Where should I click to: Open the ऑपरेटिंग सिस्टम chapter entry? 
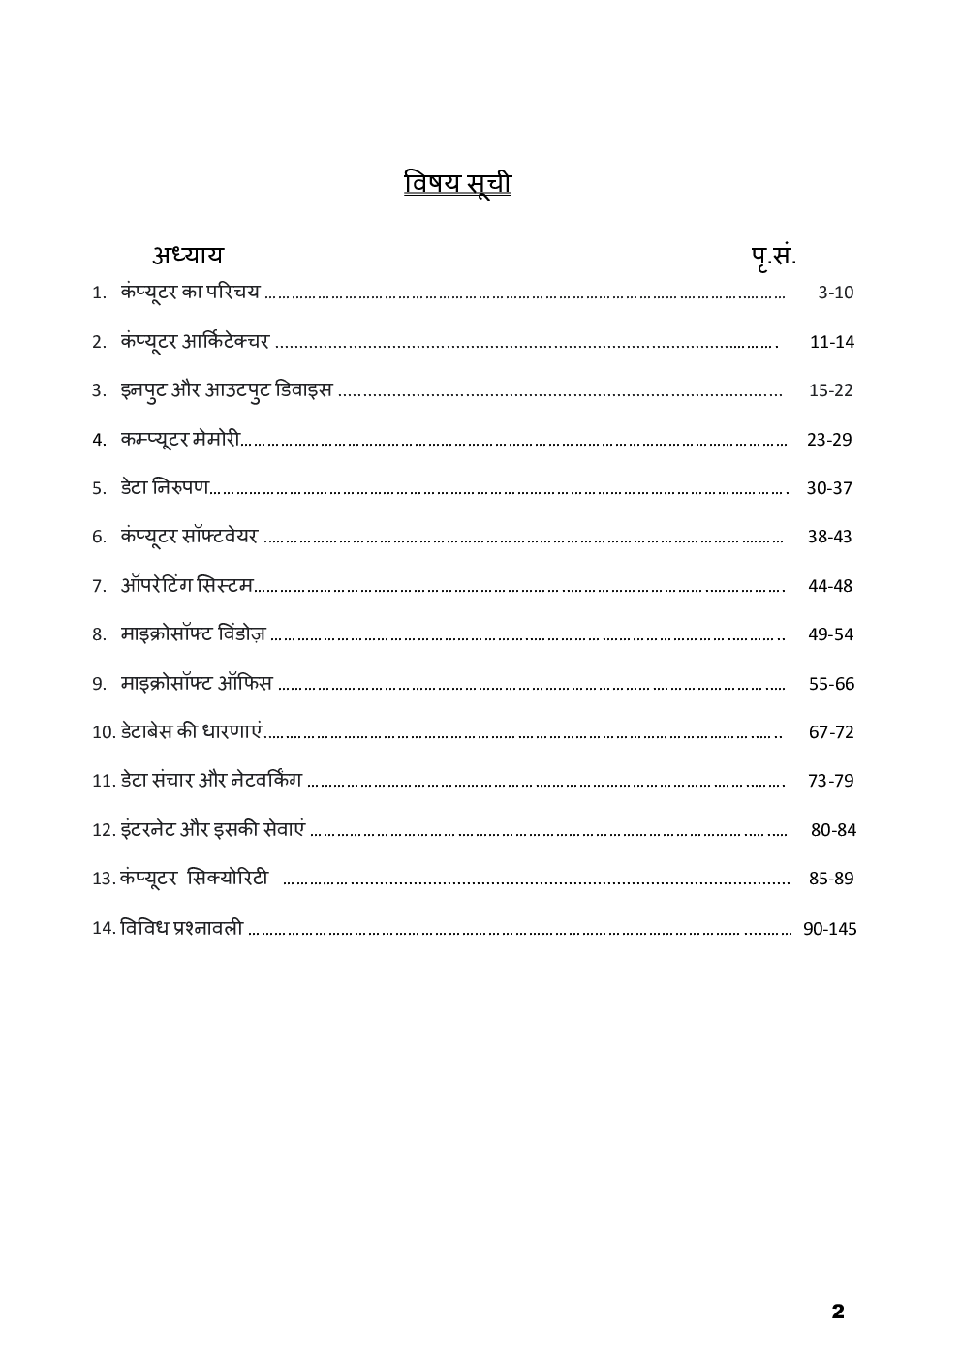(187, 585)
